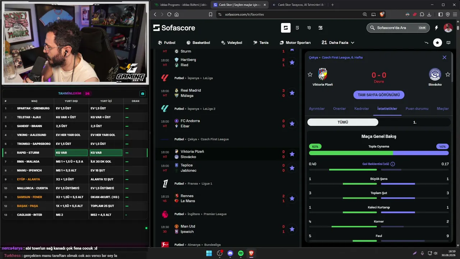Open the Premier League header link
This screenshot has height=259, width=460.
coord(215,214)
